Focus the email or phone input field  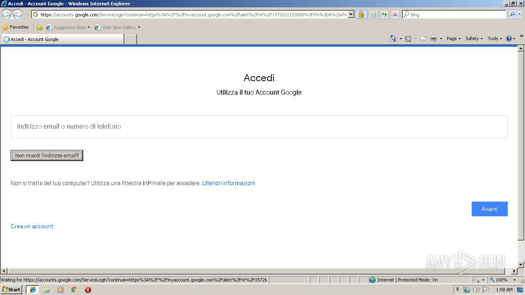tap(259, 127)
